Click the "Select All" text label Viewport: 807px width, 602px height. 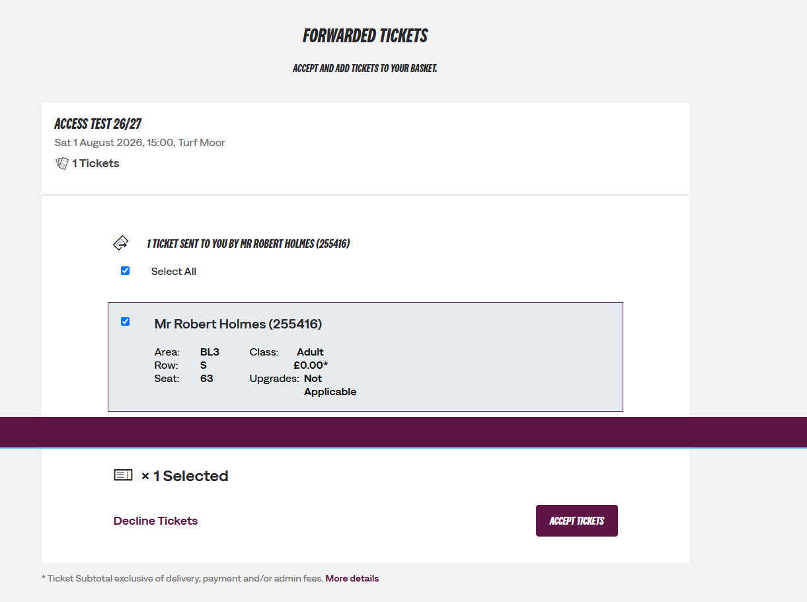(x=174, y=271)
